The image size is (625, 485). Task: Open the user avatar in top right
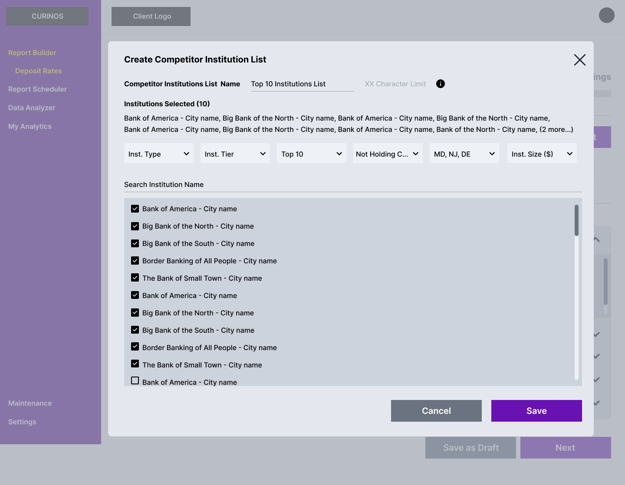point(607,15)
